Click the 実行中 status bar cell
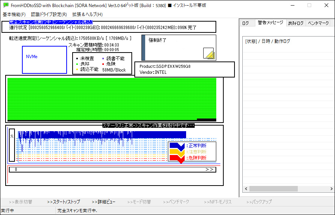The image size is (335, 215). pyautogui.click(x=7, y=211)
